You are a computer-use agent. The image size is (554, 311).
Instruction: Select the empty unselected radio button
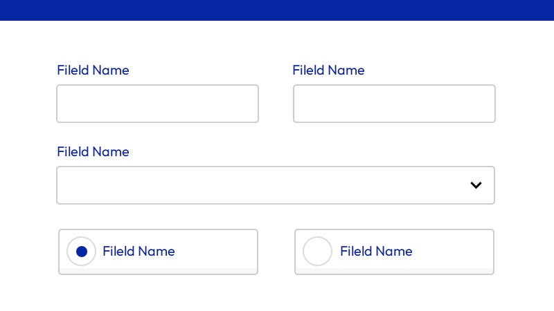coord(318,252)
